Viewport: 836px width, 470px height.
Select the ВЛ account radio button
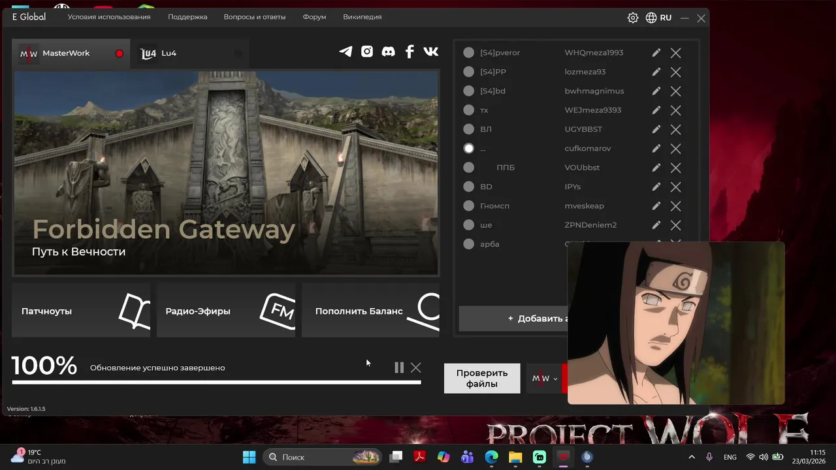[468, 129]
